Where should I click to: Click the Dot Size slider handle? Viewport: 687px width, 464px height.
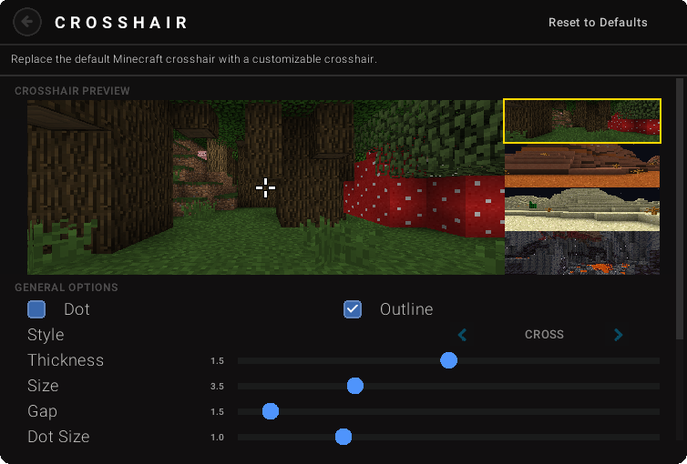pyautogui.click(x=343, y=437)
